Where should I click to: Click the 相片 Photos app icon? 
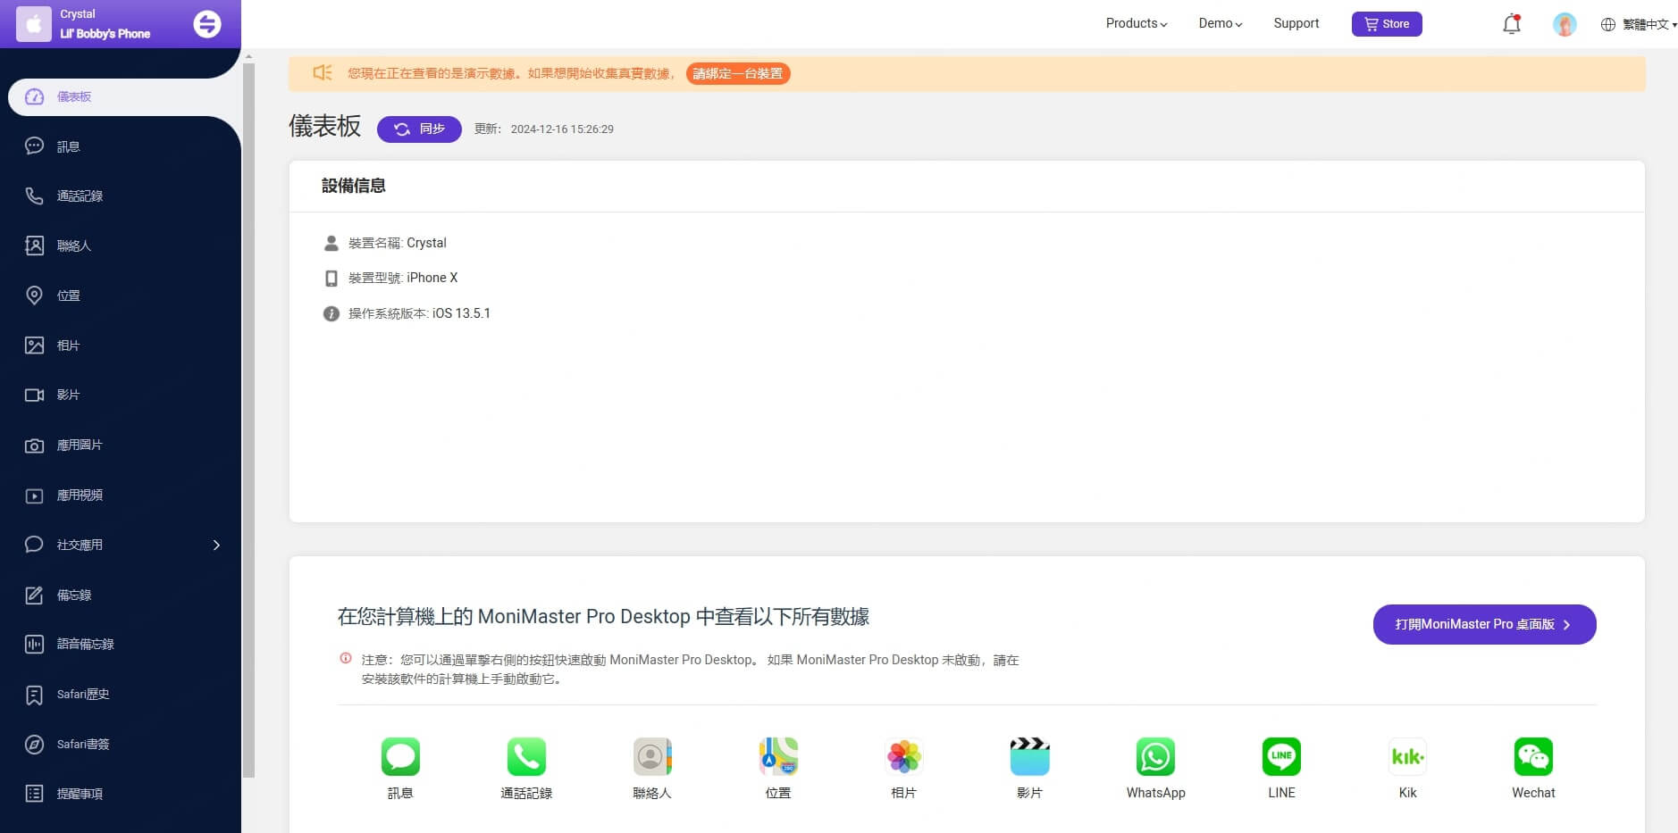[904, 757]
